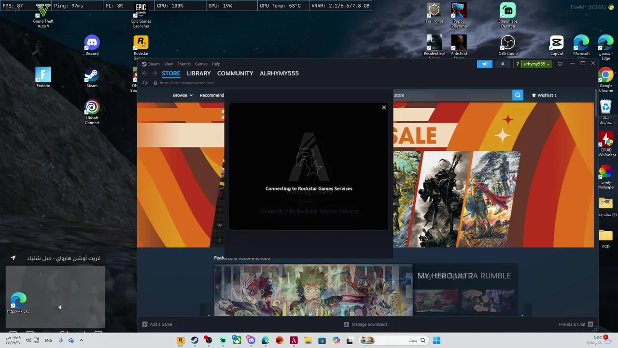Viewport: 618px width, 348px height.
Task: Open the Recycle Bin desktop icon
Action: (606, 112)
